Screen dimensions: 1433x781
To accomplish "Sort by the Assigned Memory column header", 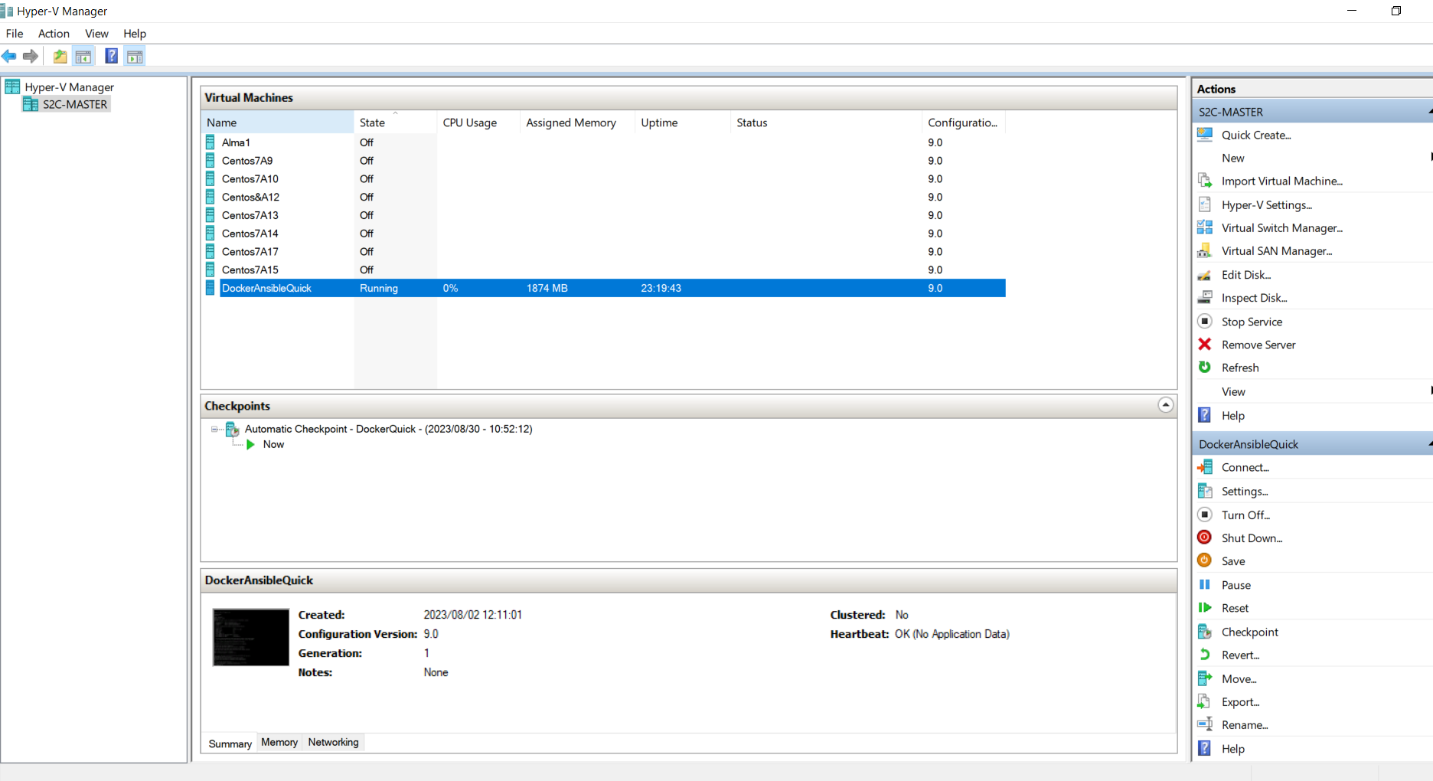I will point(577,123).
